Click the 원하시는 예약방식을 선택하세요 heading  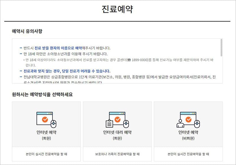click(42, 95)
